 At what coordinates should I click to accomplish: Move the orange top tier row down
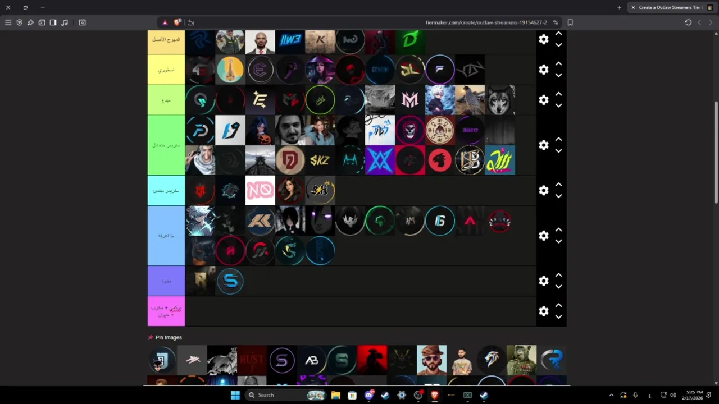point(558,45)
